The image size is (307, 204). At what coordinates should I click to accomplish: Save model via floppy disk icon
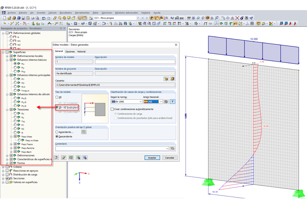pyautogui.click(x=23, y=18)
